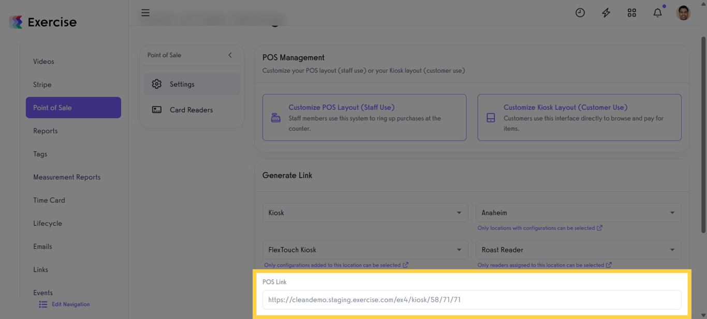707x319 pixels.
Task: Open the Roast Reader dropdown
Action: click(x=578, y=250)
